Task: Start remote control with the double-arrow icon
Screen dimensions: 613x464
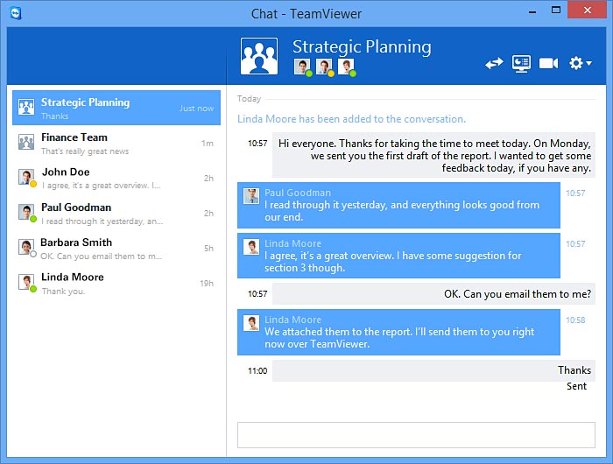Action: point(495,63)
